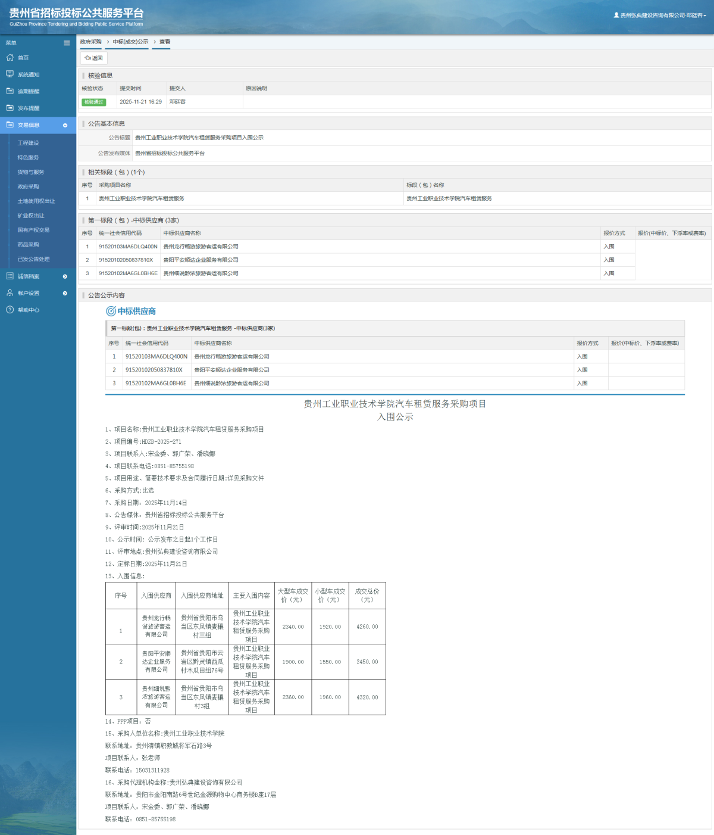Click the 发布提醒 sidebar icon
The height and width of the screenshot is (835, 714).
click(10, 108)
